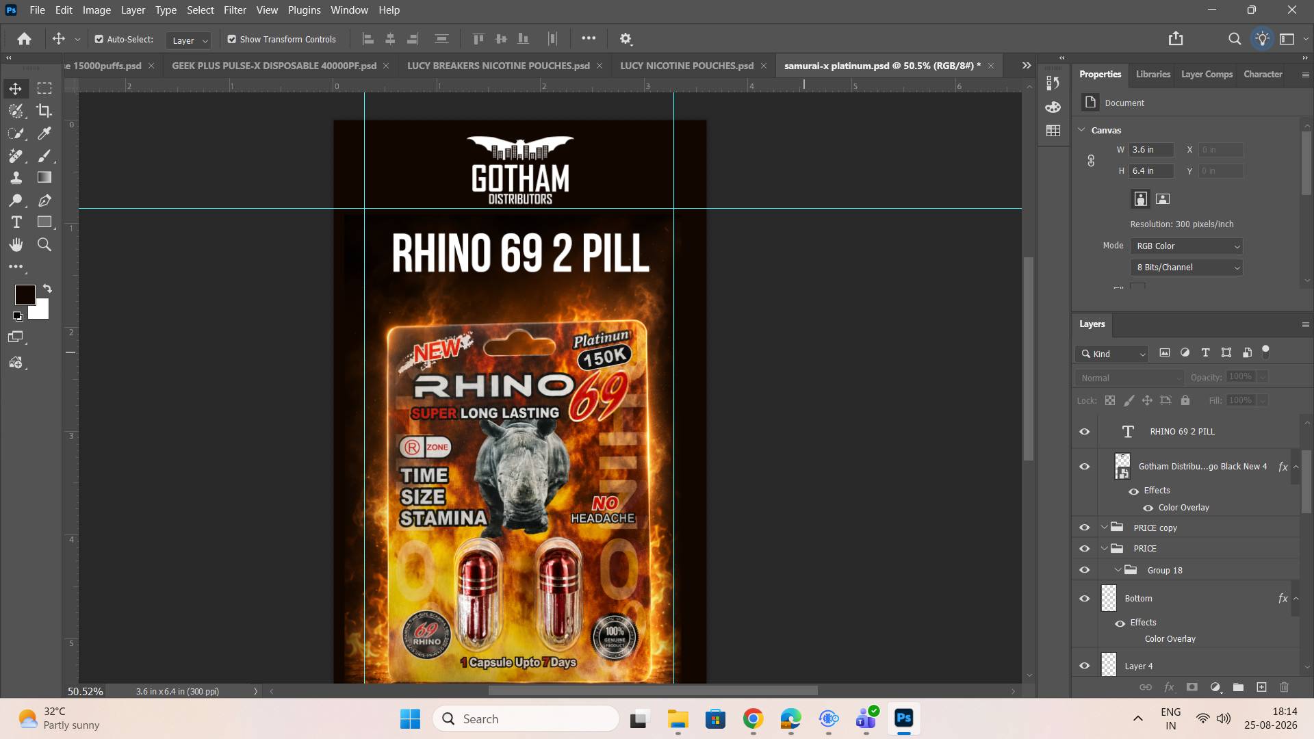Open the Share icon in options bar
This screenshot has height=739, width=1314.
coord(1176,39)
